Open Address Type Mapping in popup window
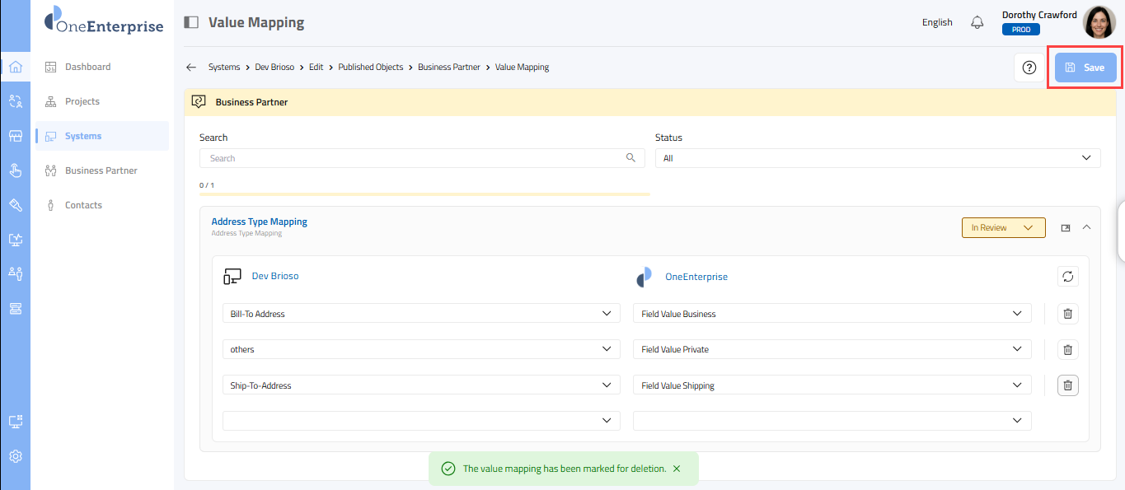 pos(1066,228)
